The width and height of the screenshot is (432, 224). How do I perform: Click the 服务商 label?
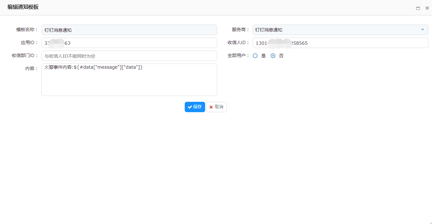pyautogui.click(x=240, y=30)
